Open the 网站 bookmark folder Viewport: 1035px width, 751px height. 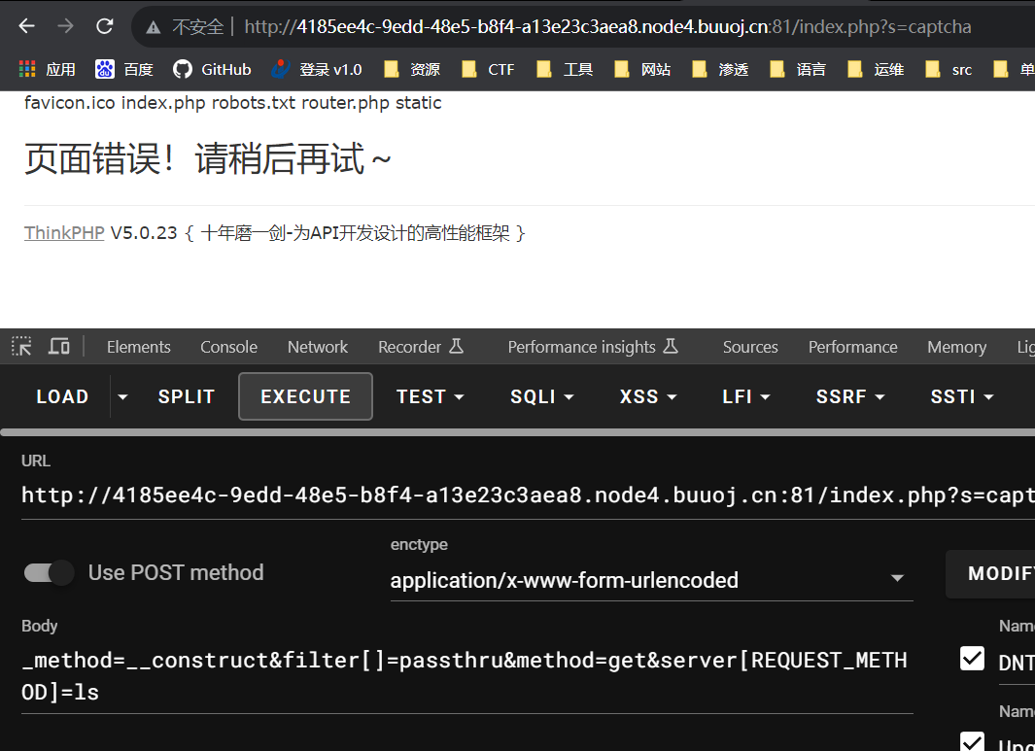click(x=642, y=69)
